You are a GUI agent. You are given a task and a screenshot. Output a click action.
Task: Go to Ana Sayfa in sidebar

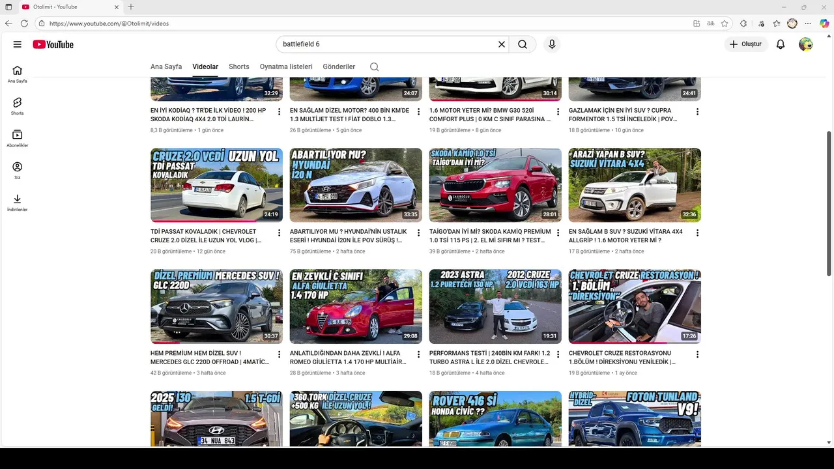(17, 74)
